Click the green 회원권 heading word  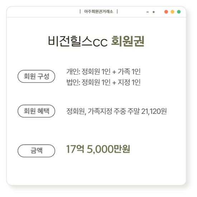click(x=128, y=41)
